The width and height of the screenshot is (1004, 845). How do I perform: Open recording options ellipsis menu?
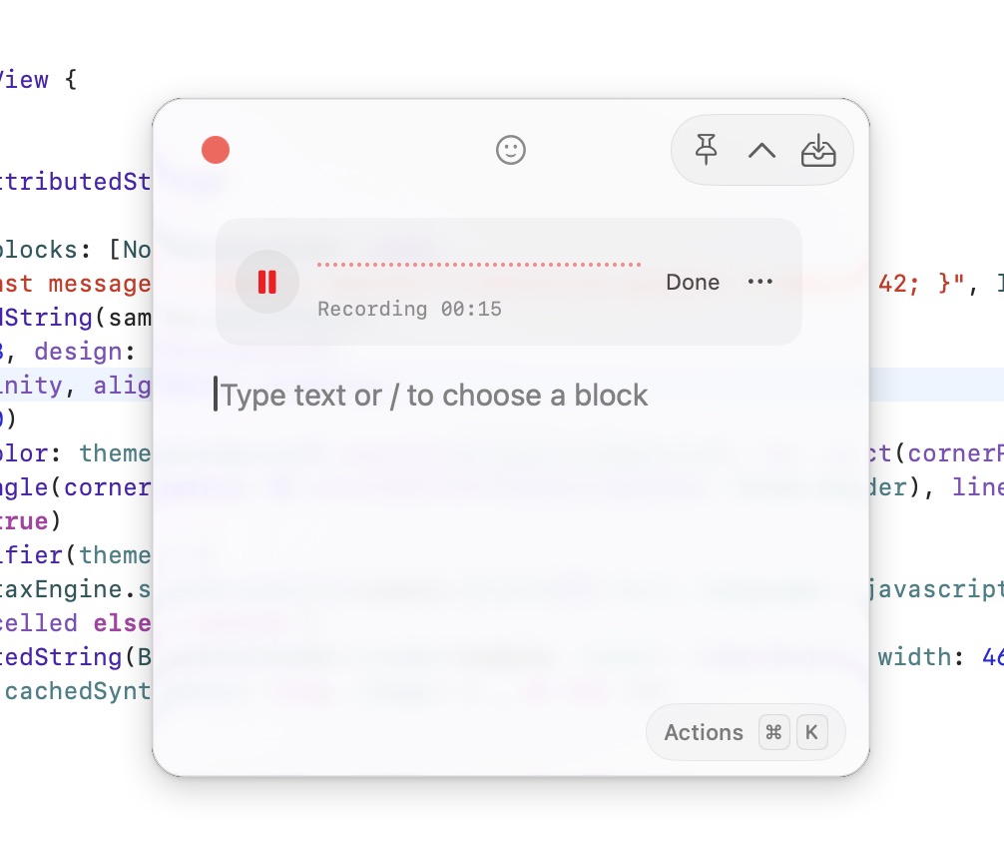click(760, 282)
